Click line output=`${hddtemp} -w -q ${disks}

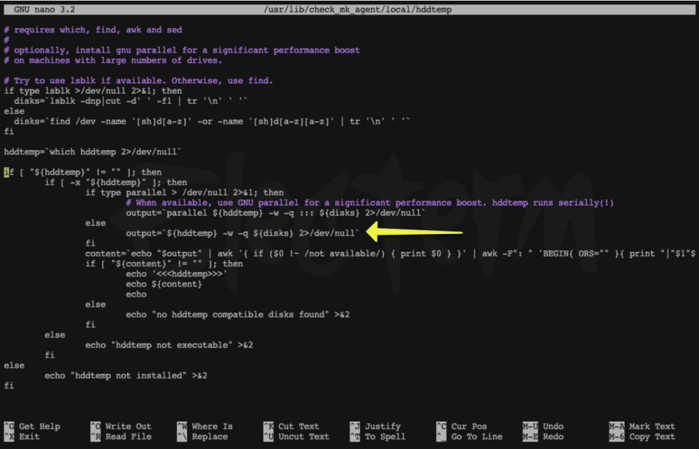243,233
